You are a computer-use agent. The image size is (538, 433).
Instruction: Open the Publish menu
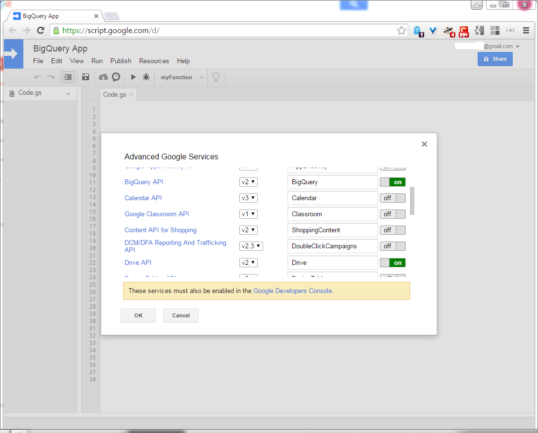(x=121, y=61)
